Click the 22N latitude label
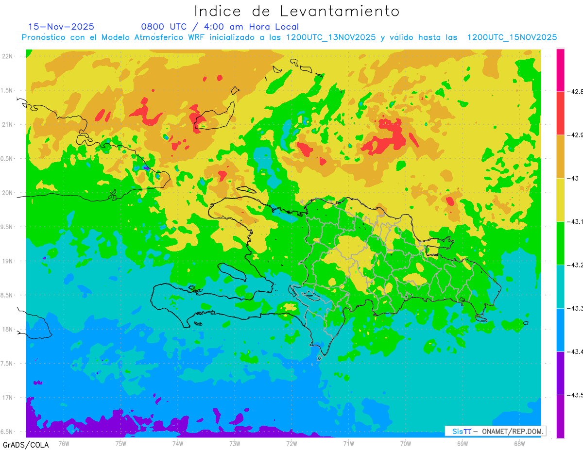Image resolution: width=583 pixels, height=450 pixels. pos(8,56)
